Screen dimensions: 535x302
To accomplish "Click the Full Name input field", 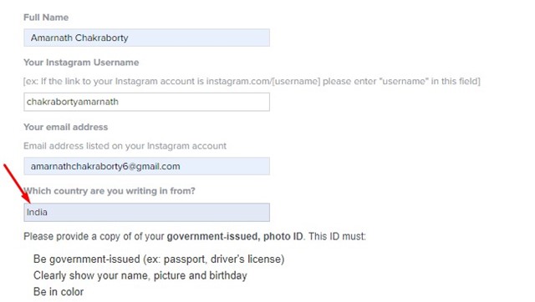I will (x=147, y=38).
